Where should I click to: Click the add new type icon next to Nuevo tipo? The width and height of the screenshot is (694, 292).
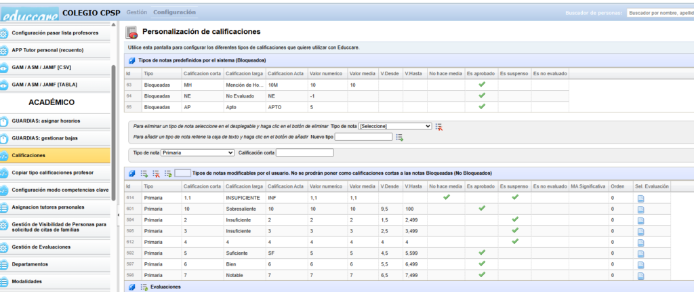(x=400, y=138)
